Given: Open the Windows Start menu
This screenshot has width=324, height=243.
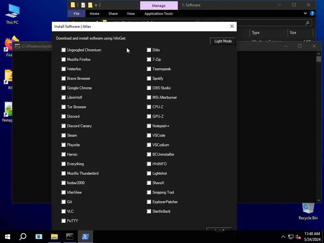Looking at the screenshot, I should 8,237.
